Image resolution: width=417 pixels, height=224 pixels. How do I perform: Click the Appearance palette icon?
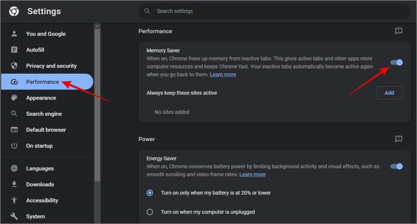coord(14,98)
